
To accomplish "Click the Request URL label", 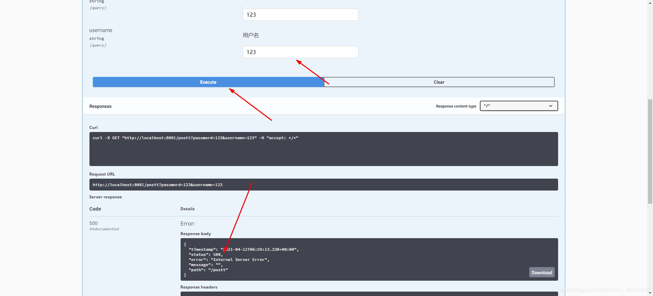I will tap(102, 174).
